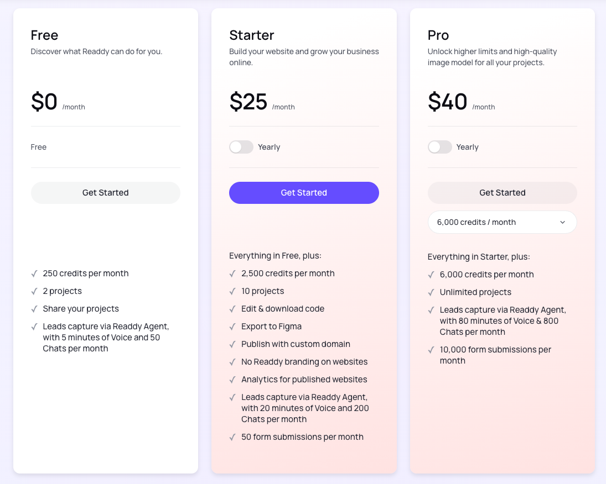The height and width of the screenshot is (484, 606).
Task: Toggle Yearly billing for the Pro plan
Action: 440,147
